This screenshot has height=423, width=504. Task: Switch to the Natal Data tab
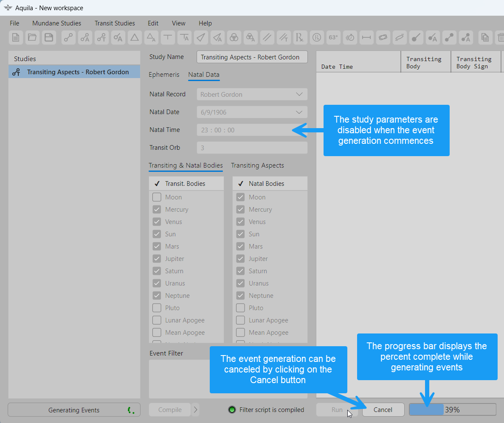(x=204, y=75)
